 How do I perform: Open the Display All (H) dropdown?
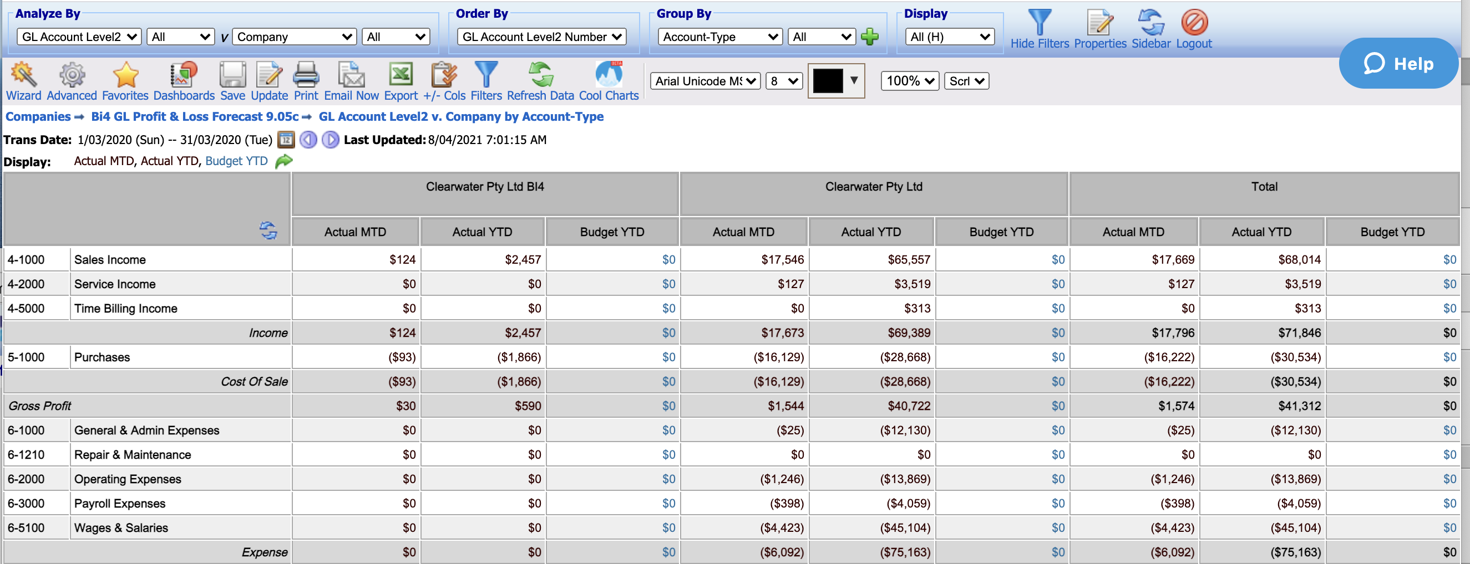click(950, 37)
